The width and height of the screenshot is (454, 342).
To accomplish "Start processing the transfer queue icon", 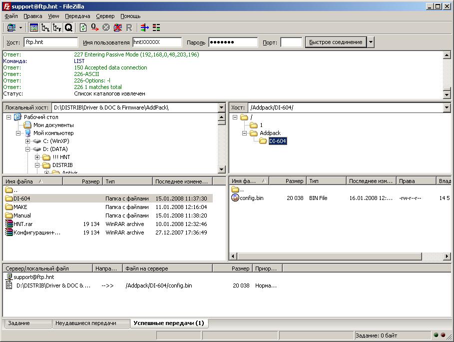I will point(94,27).
